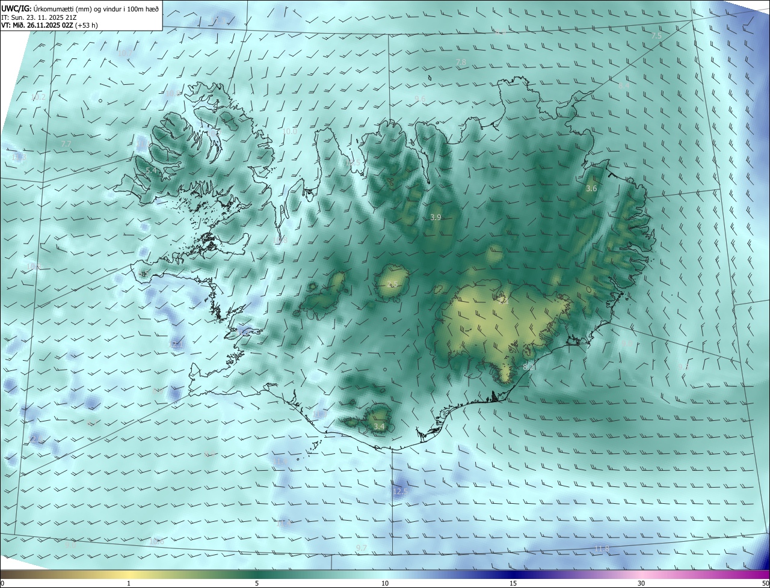The height and width of the screenshot is (588, 770).
Task: Click the map value label "3.9"
Action: 436,218
